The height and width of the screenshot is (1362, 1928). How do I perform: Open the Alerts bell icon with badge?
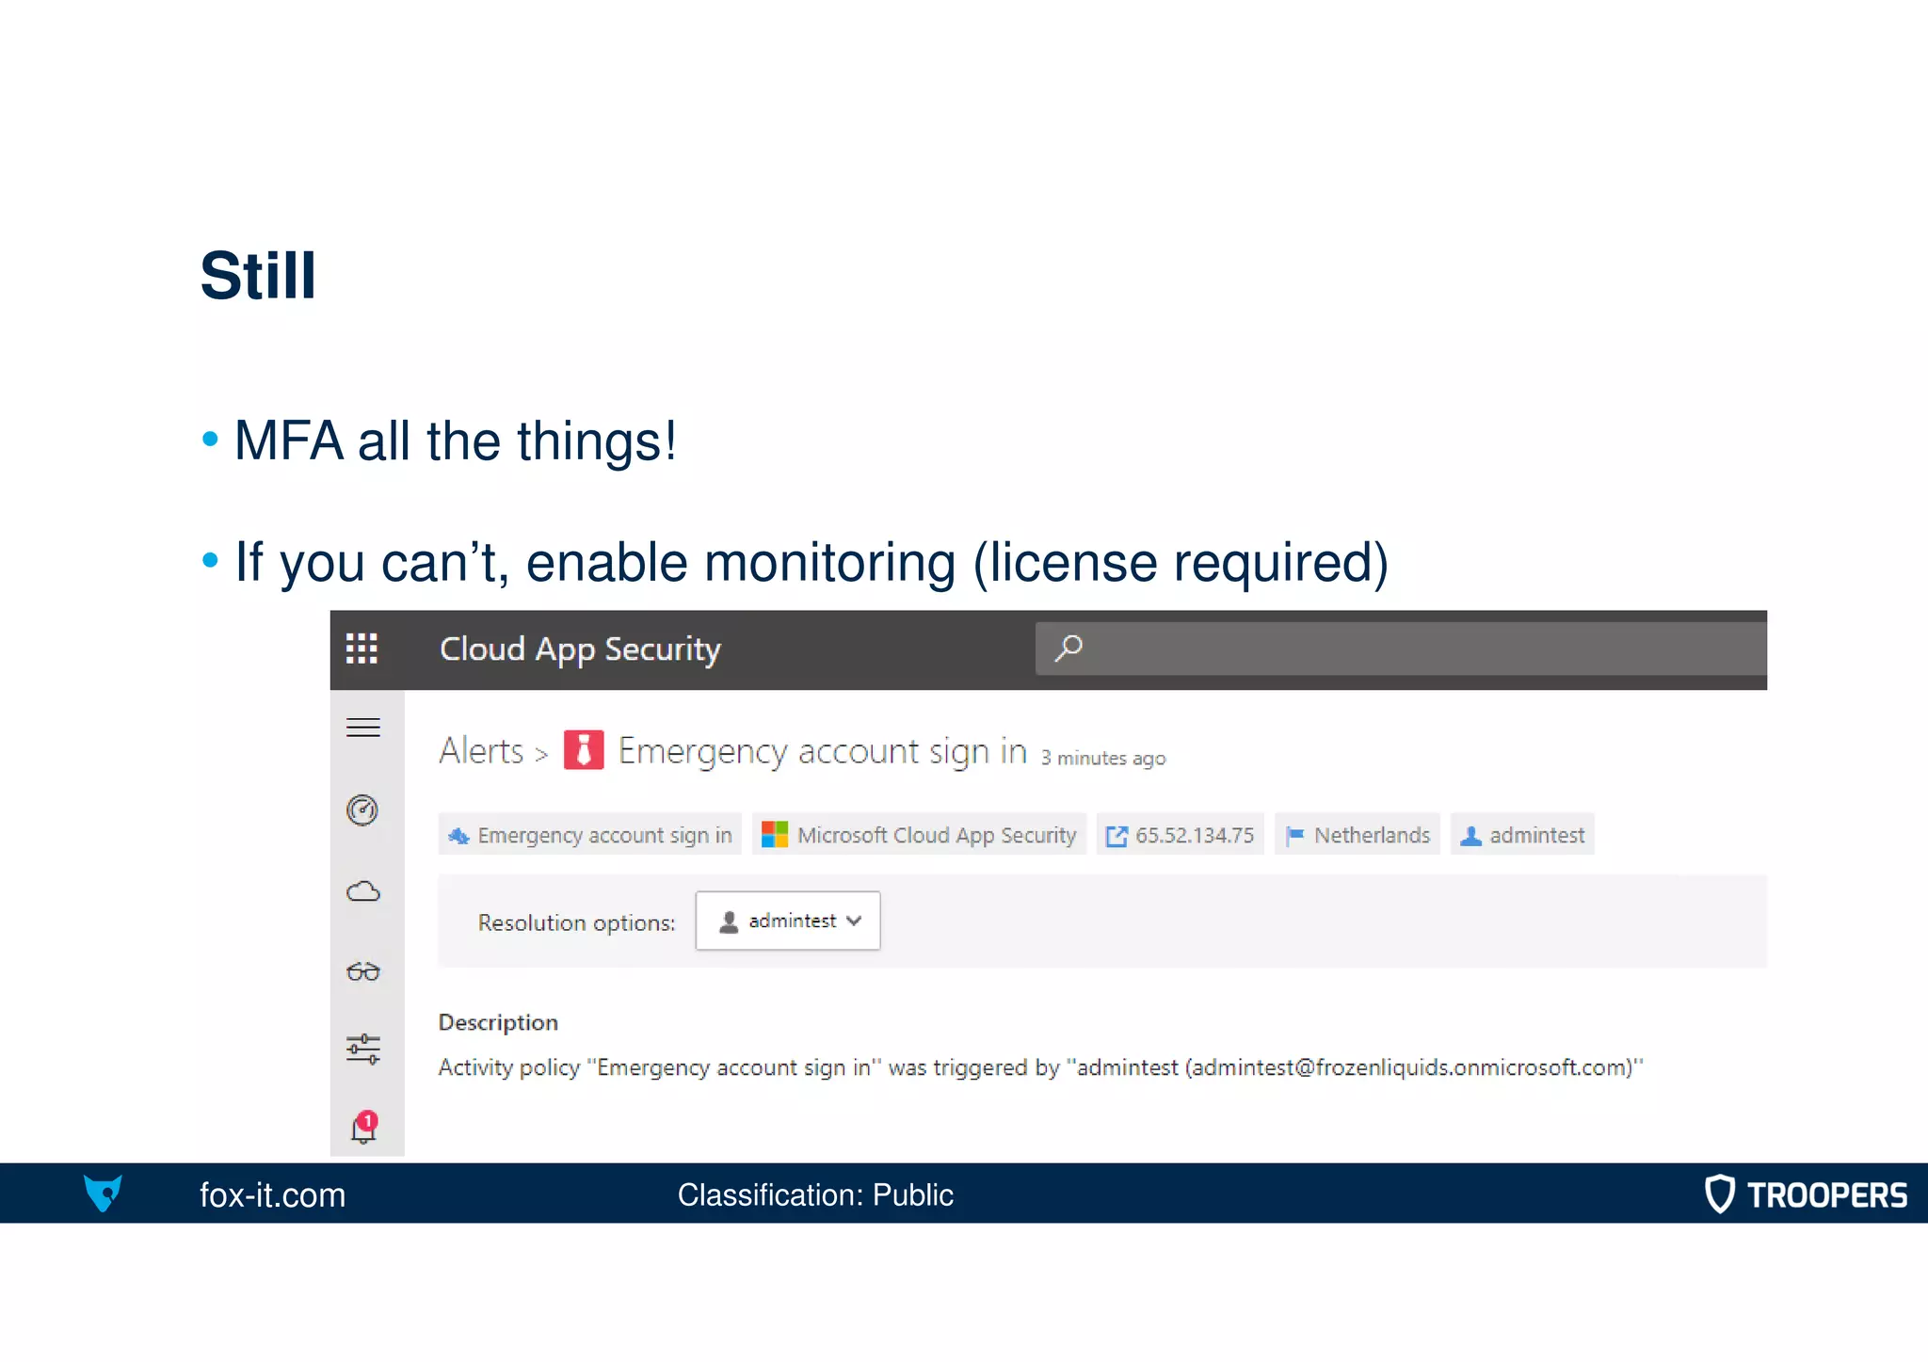coord(363,1127)
